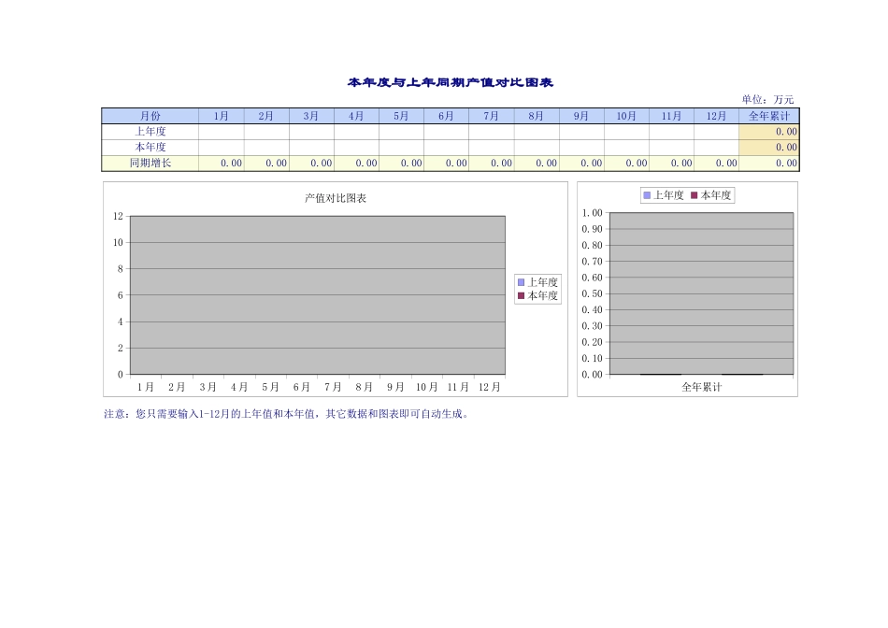Click the chart title 本年度与上年度同期产值对比图表
The height and width of the screenshot is (628, 888).
point(450,80)
